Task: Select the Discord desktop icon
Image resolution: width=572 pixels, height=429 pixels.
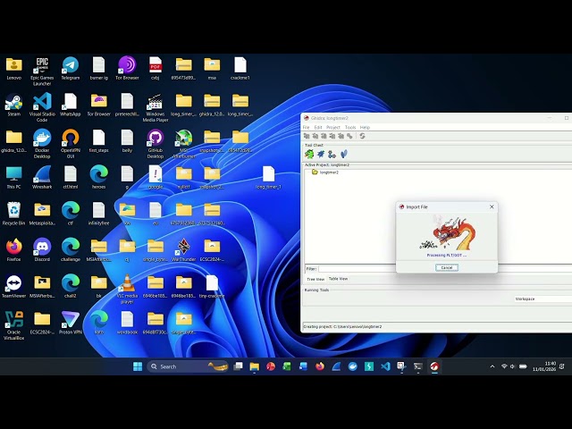Action: click(x=42, y=250)
